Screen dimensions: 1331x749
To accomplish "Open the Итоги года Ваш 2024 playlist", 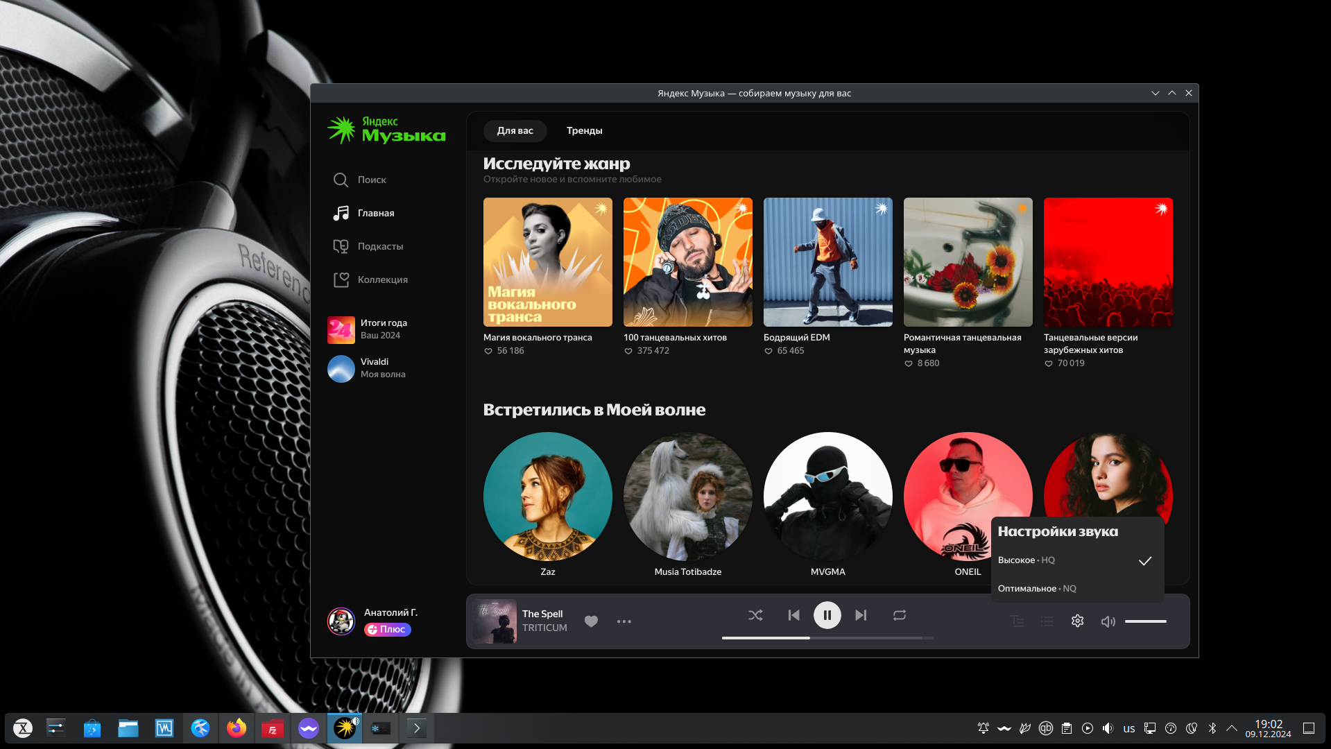I will coord(368,329).
